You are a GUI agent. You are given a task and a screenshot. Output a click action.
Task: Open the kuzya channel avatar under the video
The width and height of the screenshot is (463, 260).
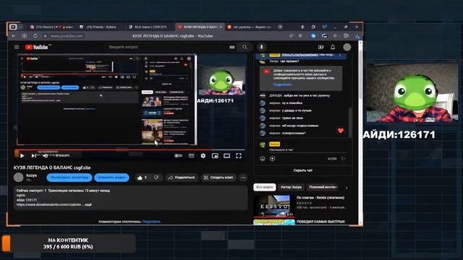point(19,178)
